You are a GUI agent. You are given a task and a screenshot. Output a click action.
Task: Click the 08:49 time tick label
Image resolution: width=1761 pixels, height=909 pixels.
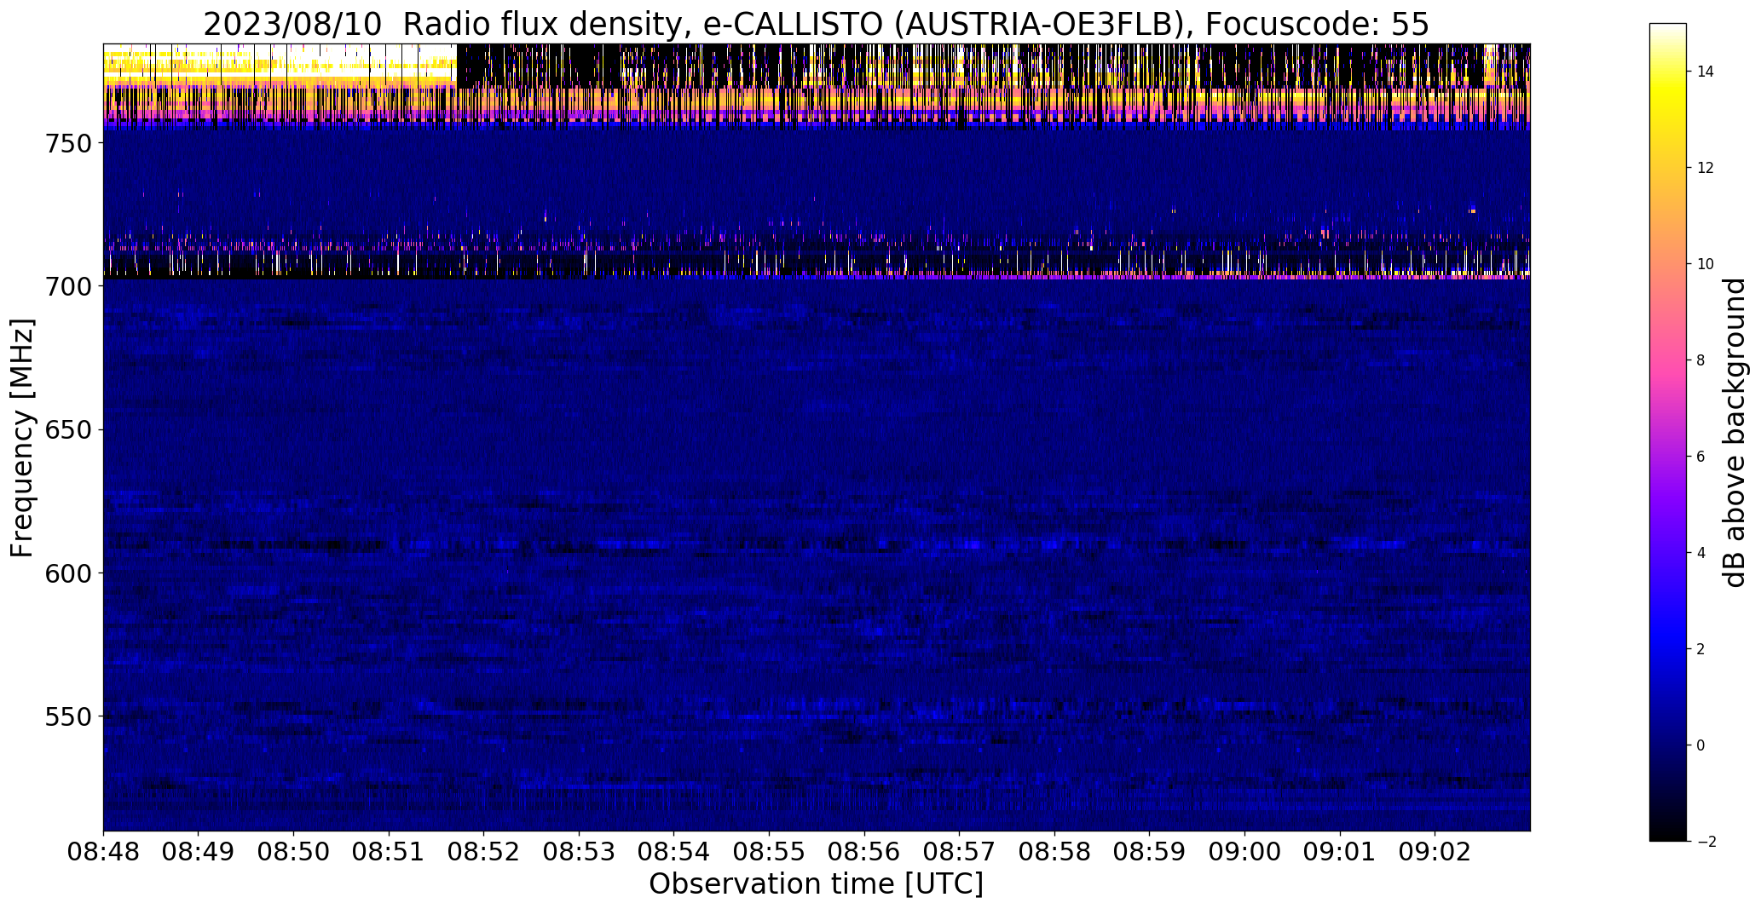click(199, 853)
